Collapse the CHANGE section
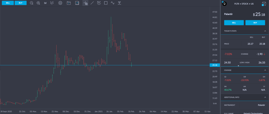This screenshot has width=269, height=114. (x=265, y=70)
